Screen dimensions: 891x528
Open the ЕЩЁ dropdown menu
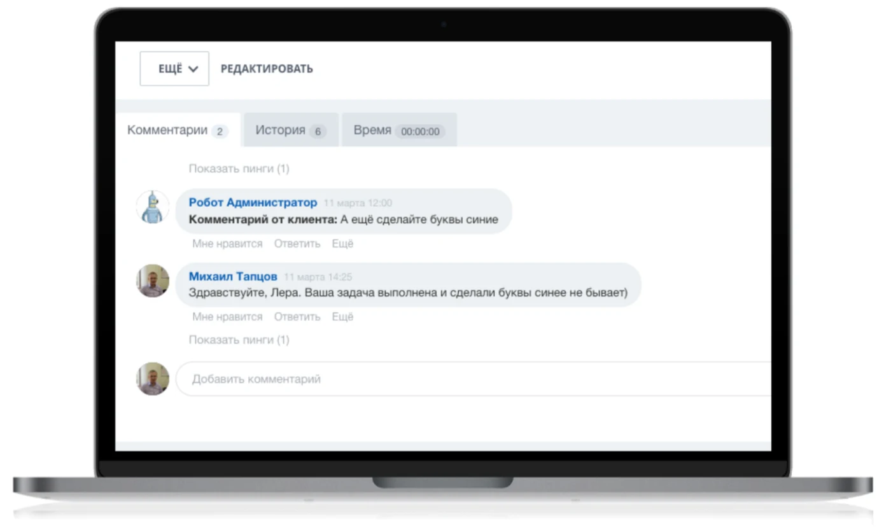pyautogui.click(x=174, y=69)
